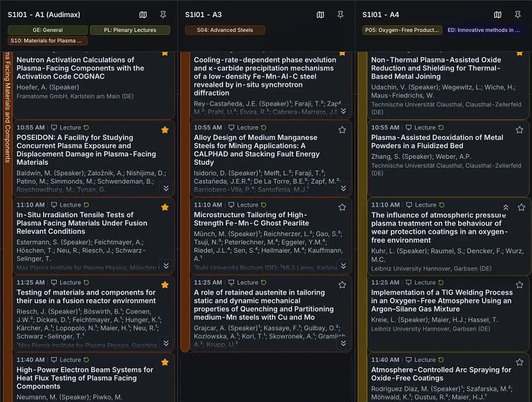Open the map for room S1I01 - A1 (Audimax)
This screenshot has height=402, width=532.
point(143,15)
